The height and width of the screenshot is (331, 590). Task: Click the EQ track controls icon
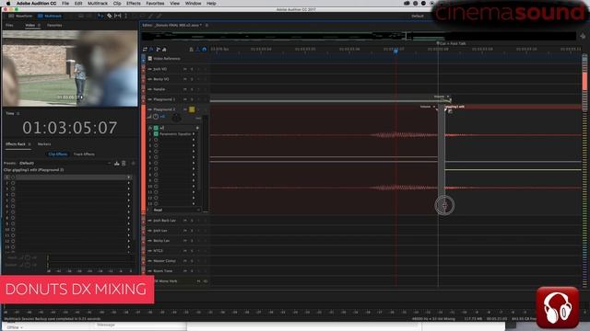click(164, 49)
